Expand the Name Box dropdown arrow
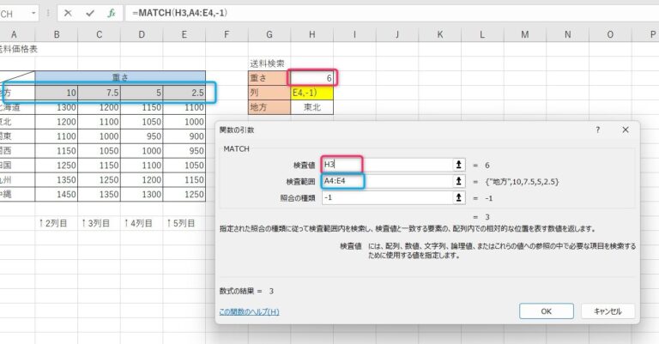The width and height of the screenshot is (659, 344). tap(33, 14)
